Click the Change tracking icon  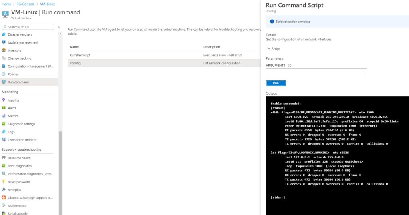[4, 58]
